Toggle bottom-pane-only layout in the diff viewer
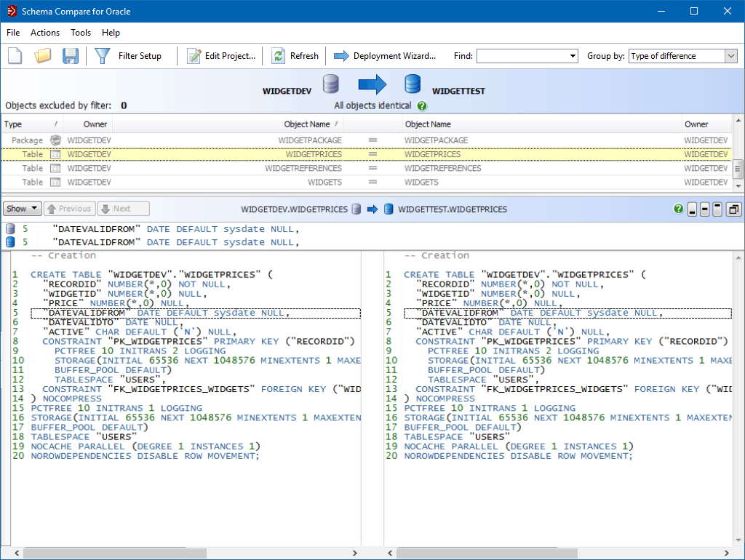The height and width of the screenshot is (560, 745). (x=692, y=209)
